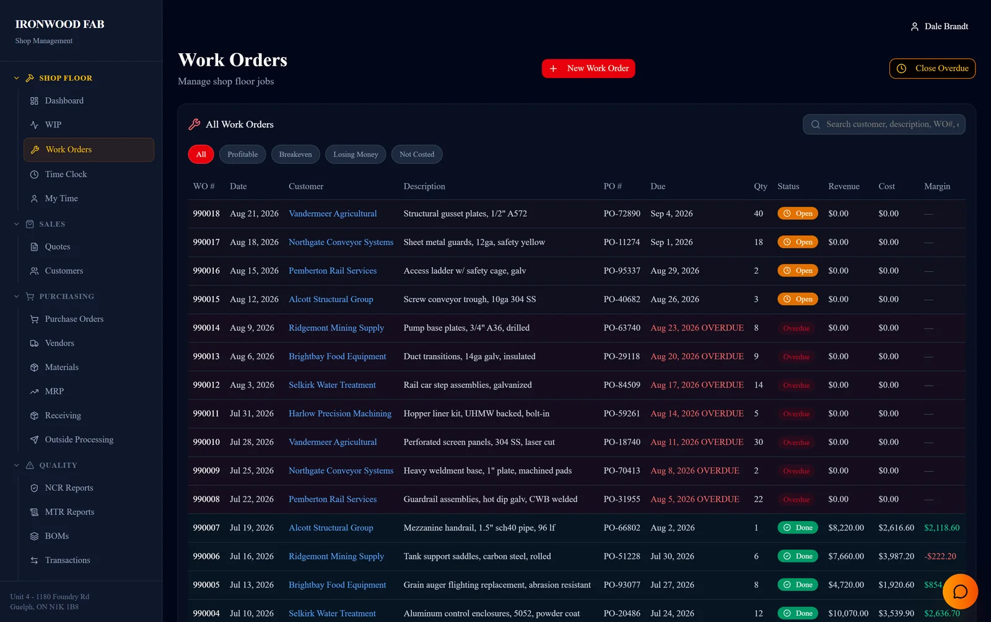Click the Time Clock icon

pyautogui.click(x=34, y=175)
